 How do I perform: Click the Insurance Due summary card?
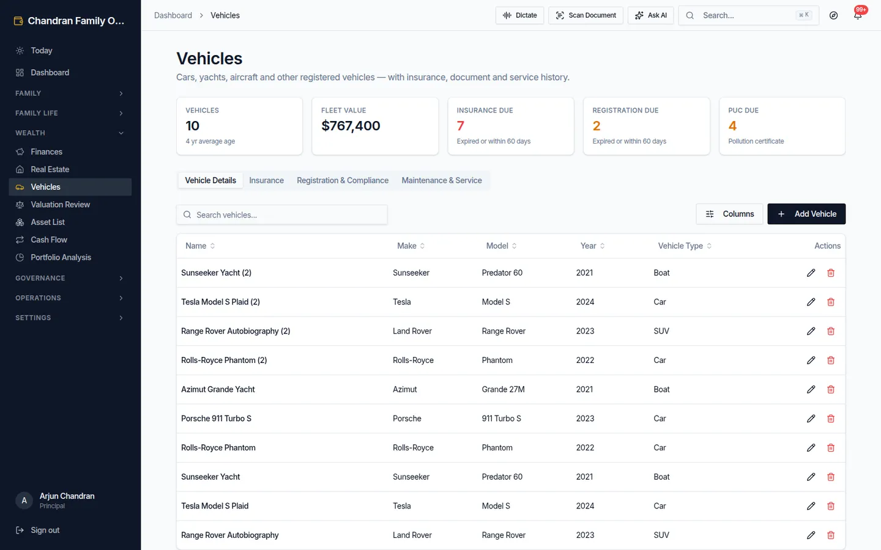pos(511,126)
